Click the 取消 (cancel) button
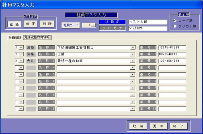 (138, 126)
